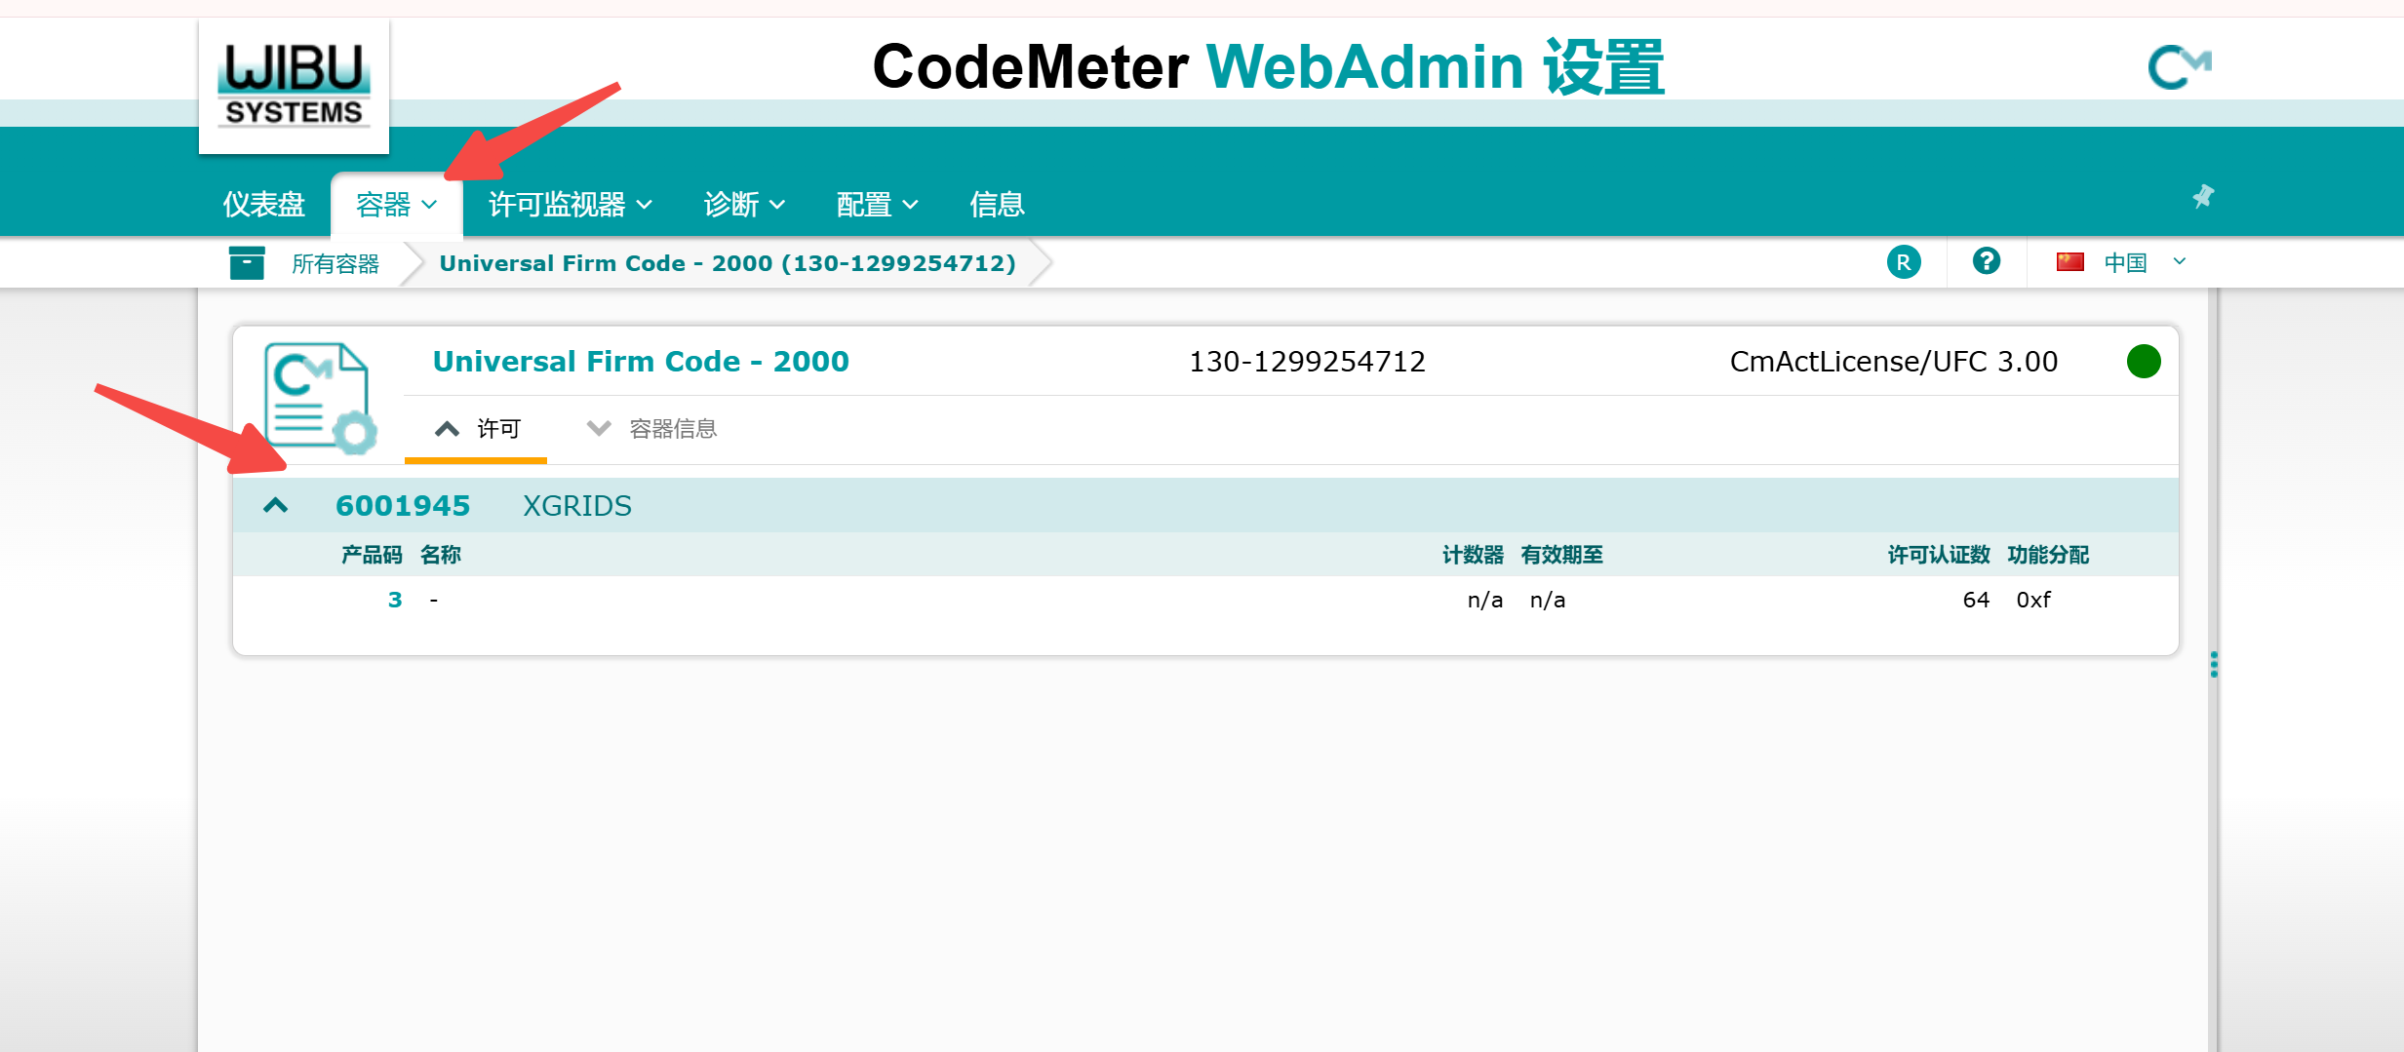2404x1052 pixels.
Task: Click the CmActLicense/UFC 3.00 text
Action: (1893, 362)
